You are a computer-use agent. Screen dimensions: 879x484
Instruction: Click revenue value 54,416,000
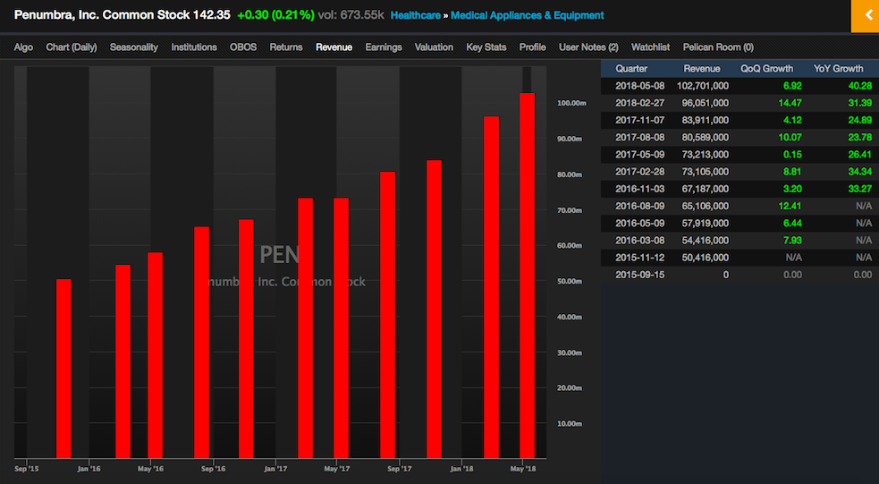[x=706, y=240]
